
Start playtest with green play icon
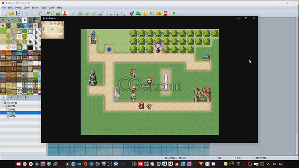[174, 13]
